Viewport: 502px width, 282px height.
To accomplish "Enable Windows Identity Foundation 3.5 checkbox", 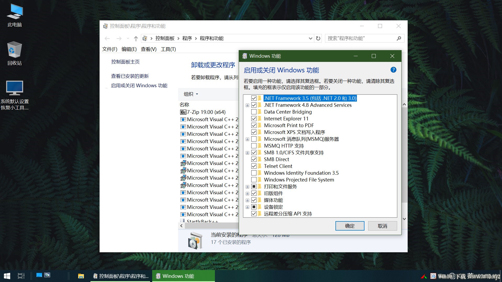I will tap(254, 173).
